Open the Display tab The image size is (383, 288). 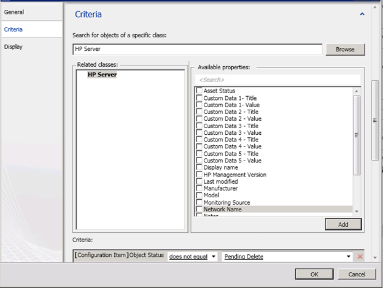tap(14, 47)
